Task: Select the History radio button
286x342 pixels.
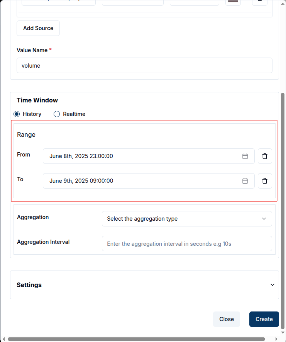Action: click(17, 114)
